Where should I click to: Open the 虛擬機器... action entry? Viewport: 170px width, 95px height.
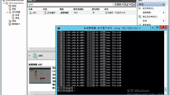pos(147,12)
